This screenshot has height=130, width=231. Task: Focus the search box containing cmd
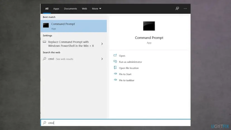(x=116, y=123)
